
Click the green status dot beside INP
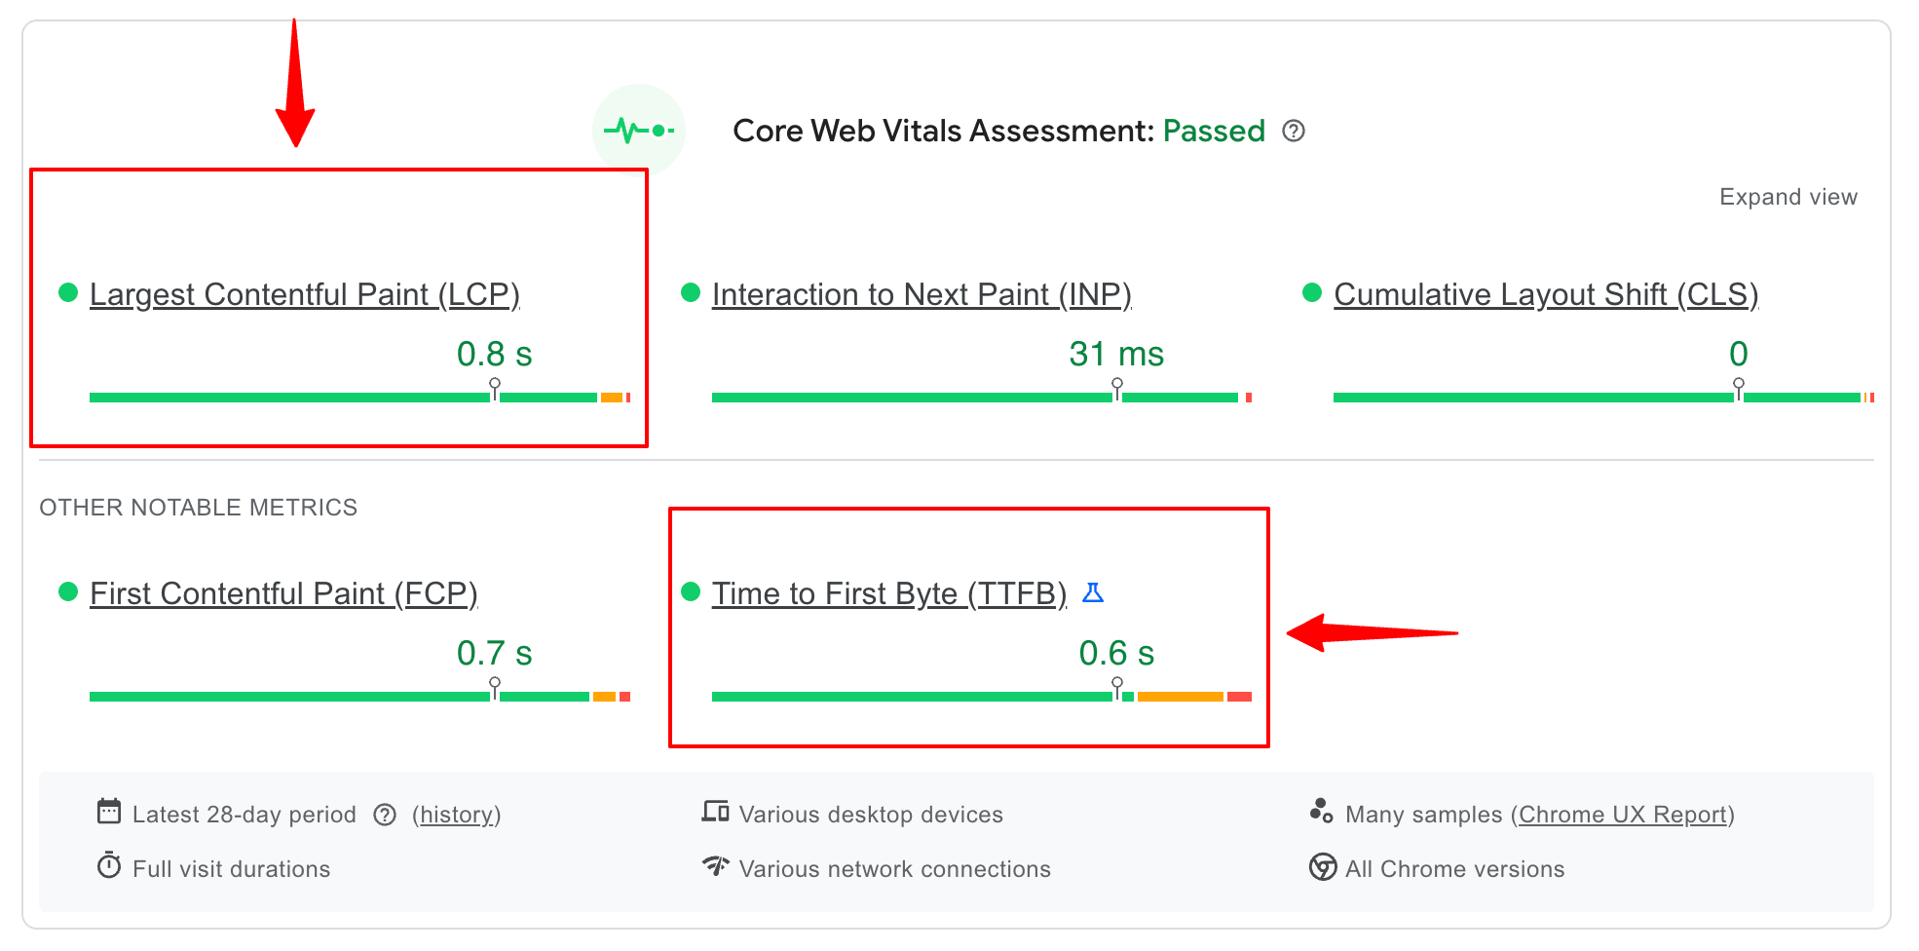[692, 291]
